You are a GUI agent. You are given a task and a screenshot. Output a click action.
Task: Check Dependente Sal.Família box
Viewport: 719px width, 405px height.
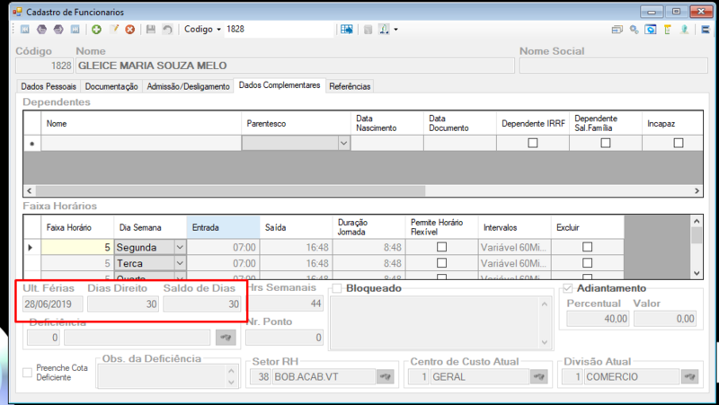point(605,143)
